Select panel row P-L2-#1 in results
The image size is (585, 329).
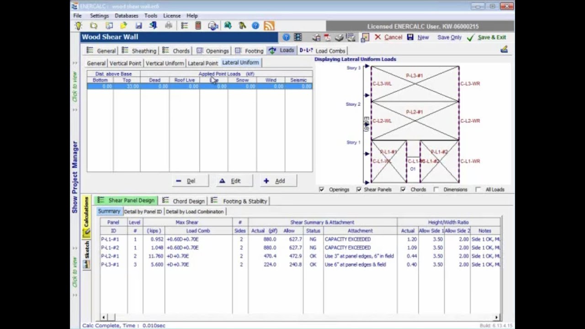click(x=300, y=256)
